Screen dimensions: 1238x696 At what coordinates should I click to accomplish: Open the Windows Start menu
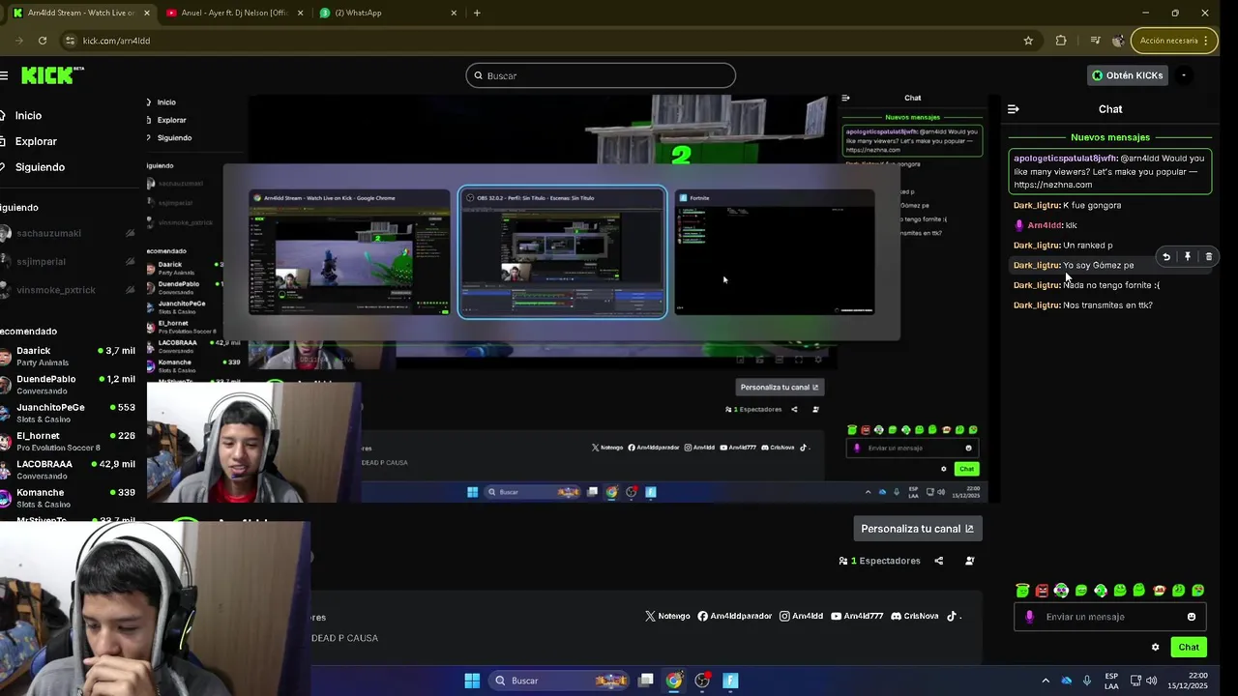pyautogui.click(x=472, y=681)
